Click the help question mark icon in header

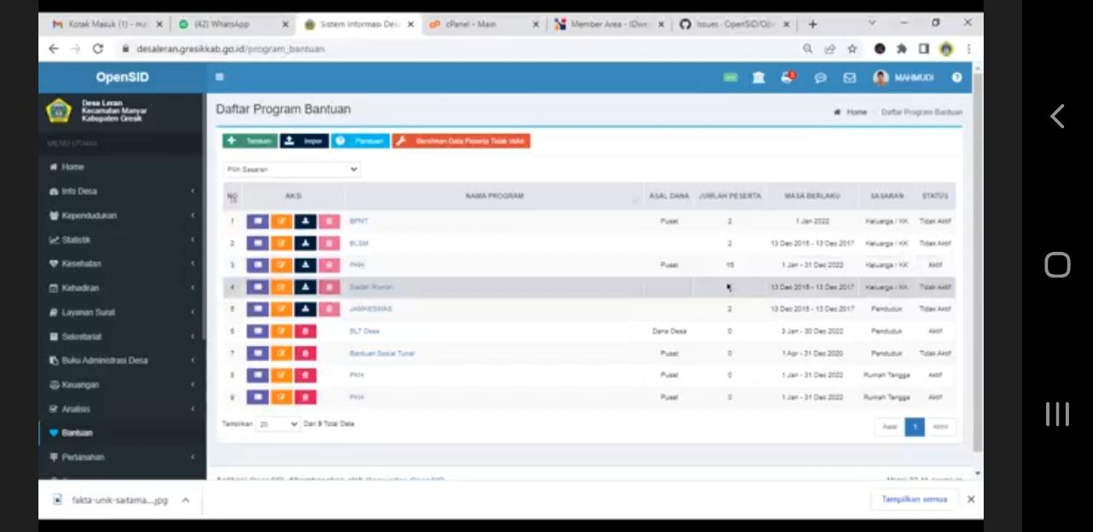[x=956, y=77]
